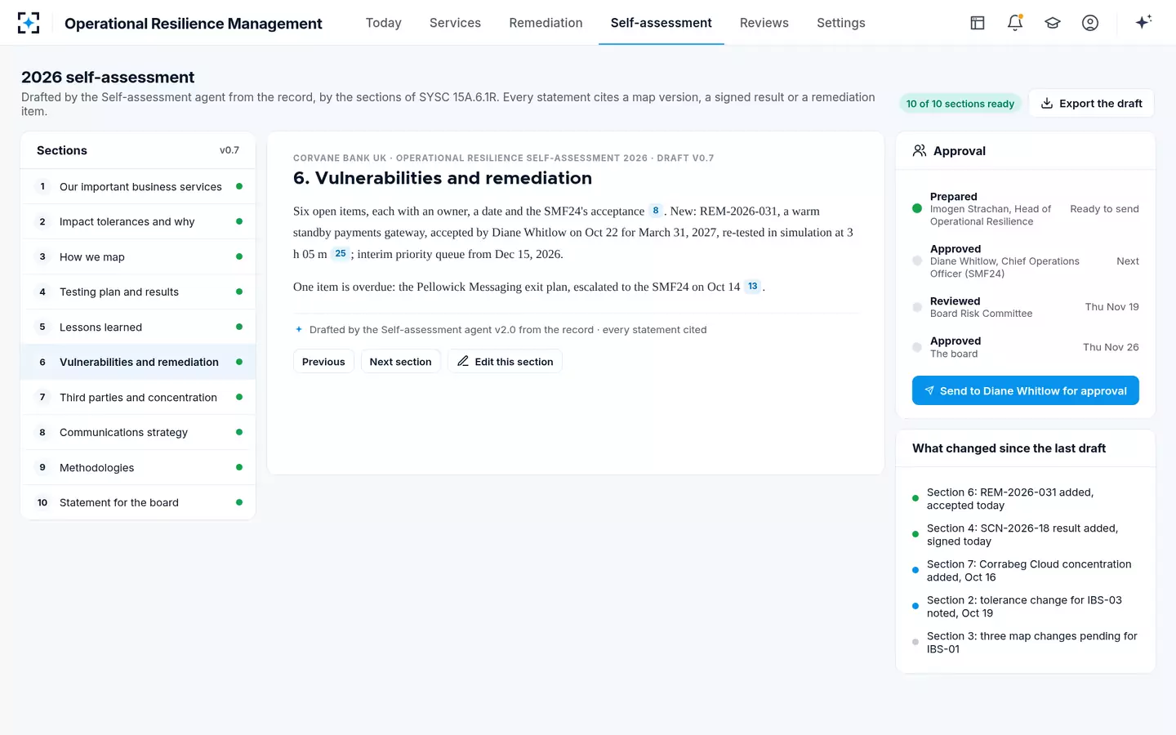Select section 10 Statement for the board
This screenshot has width=1176, height=735.
tap(138, 503)
